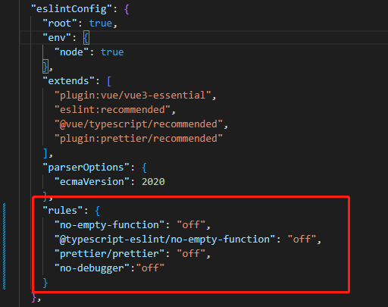The height and width of the screenshot is (307, 388).
Task: Click the "eslint:recommended" entry
Action: click(x=113, y=110)
